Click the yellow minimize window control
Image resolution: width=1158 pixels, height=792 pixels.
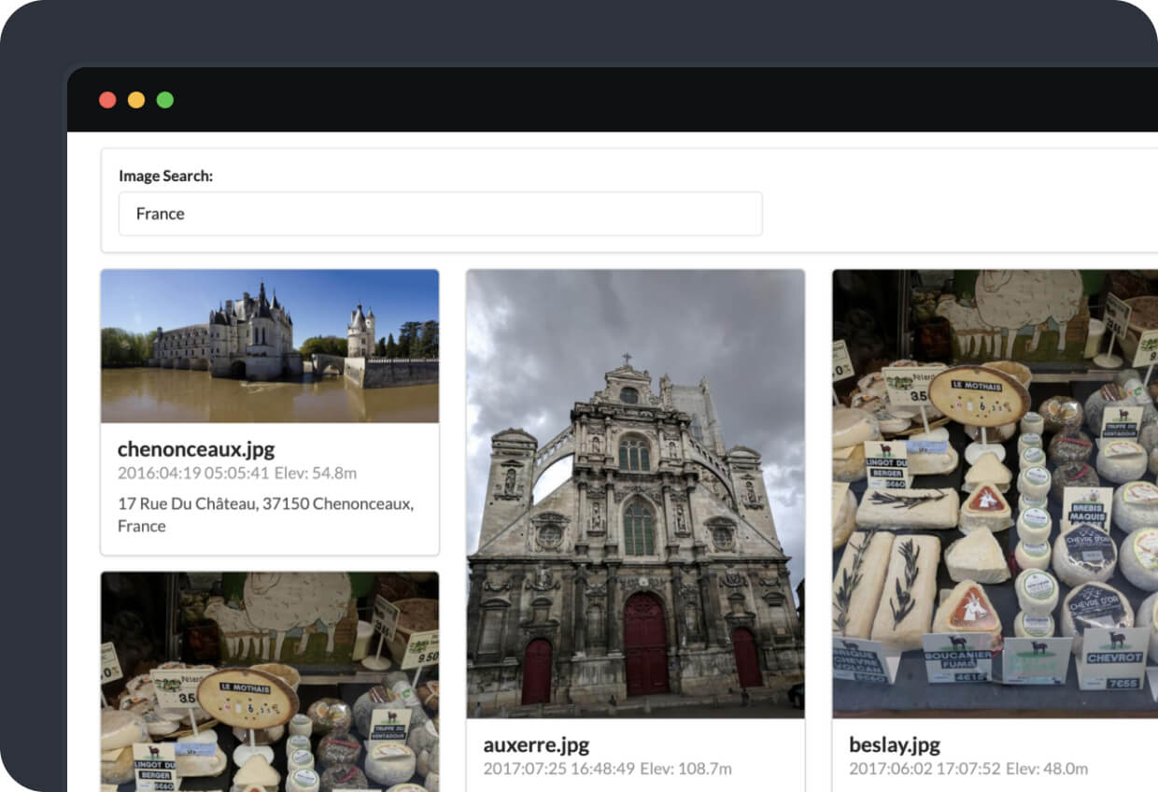tap(137, 99)
